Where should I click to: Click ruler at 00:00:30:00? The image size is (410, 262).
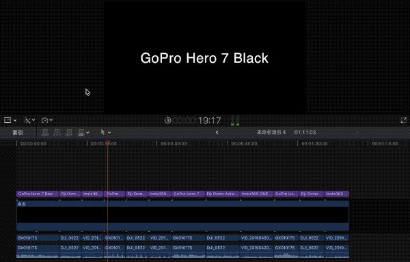(174, 143)
